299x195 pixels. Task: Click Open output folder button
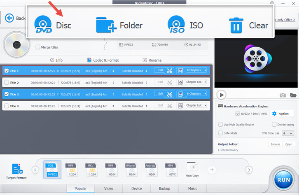click(289, 144)
